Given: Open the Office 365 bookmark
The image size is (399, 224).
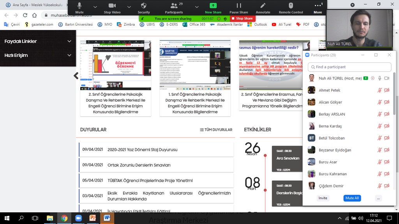Looking at the screenshot, I should point(194,25).
